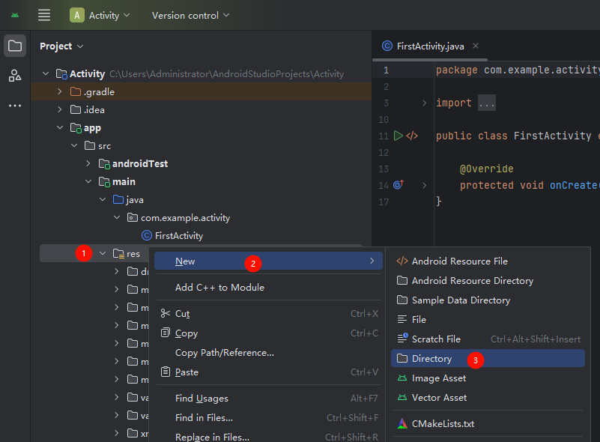Unfold the collapsed import block on line 3
This screenshot has height=442, width=600.
425,103
